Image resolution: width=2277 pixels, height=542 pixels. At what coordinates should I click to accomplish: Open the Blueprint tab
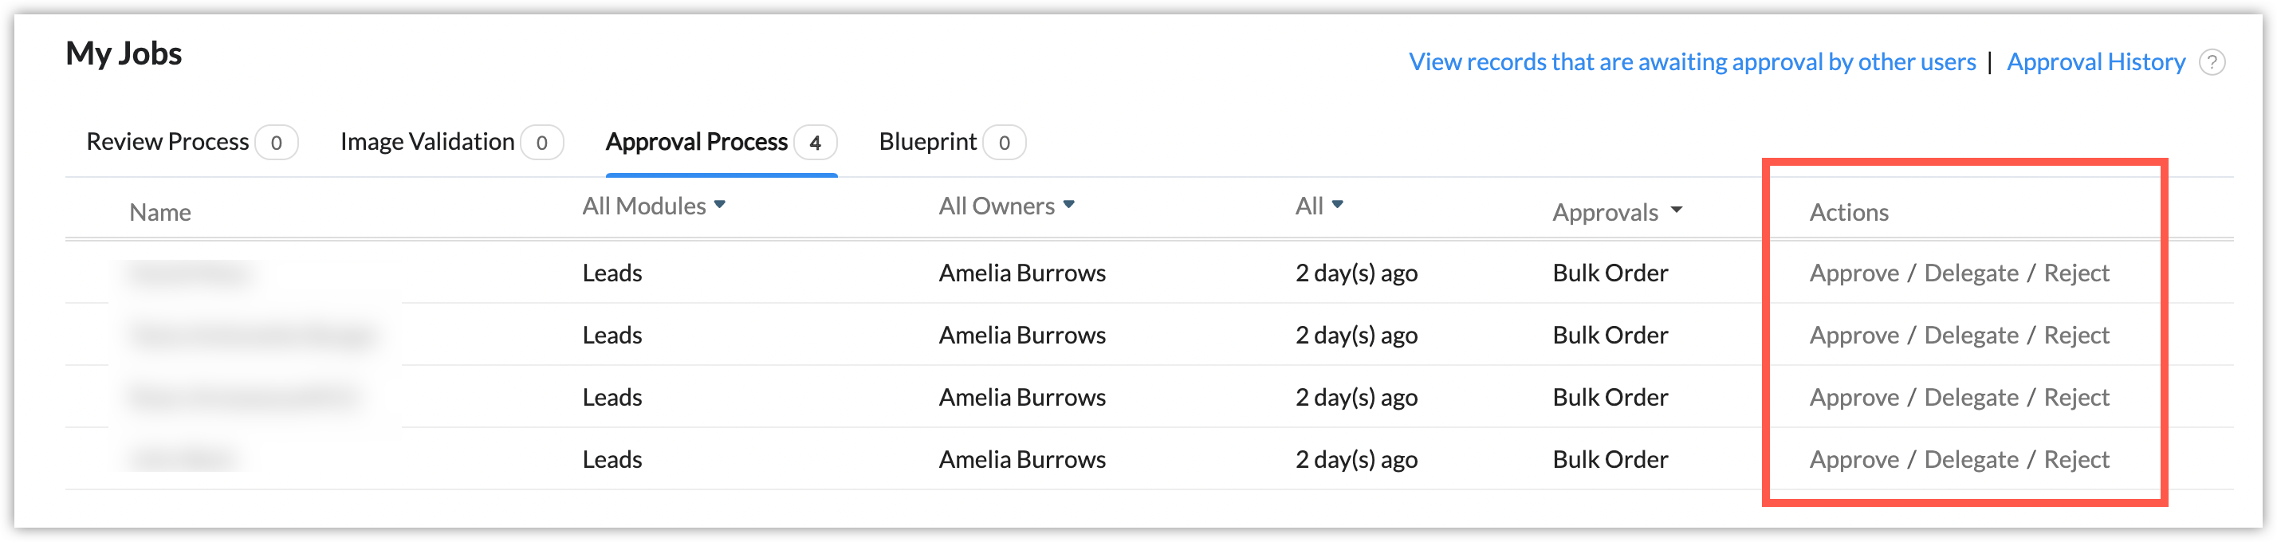click(927, 141)
